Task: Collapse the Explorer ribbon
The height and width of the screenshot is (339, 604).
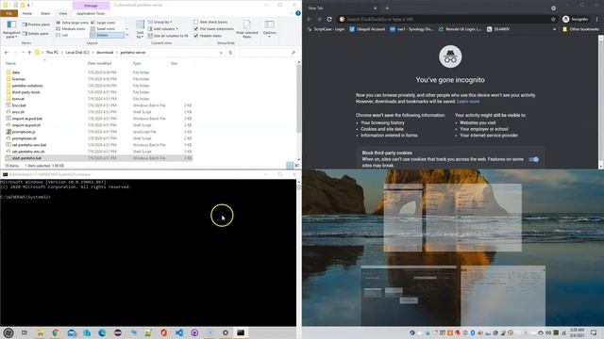Action: coord(291,13)
